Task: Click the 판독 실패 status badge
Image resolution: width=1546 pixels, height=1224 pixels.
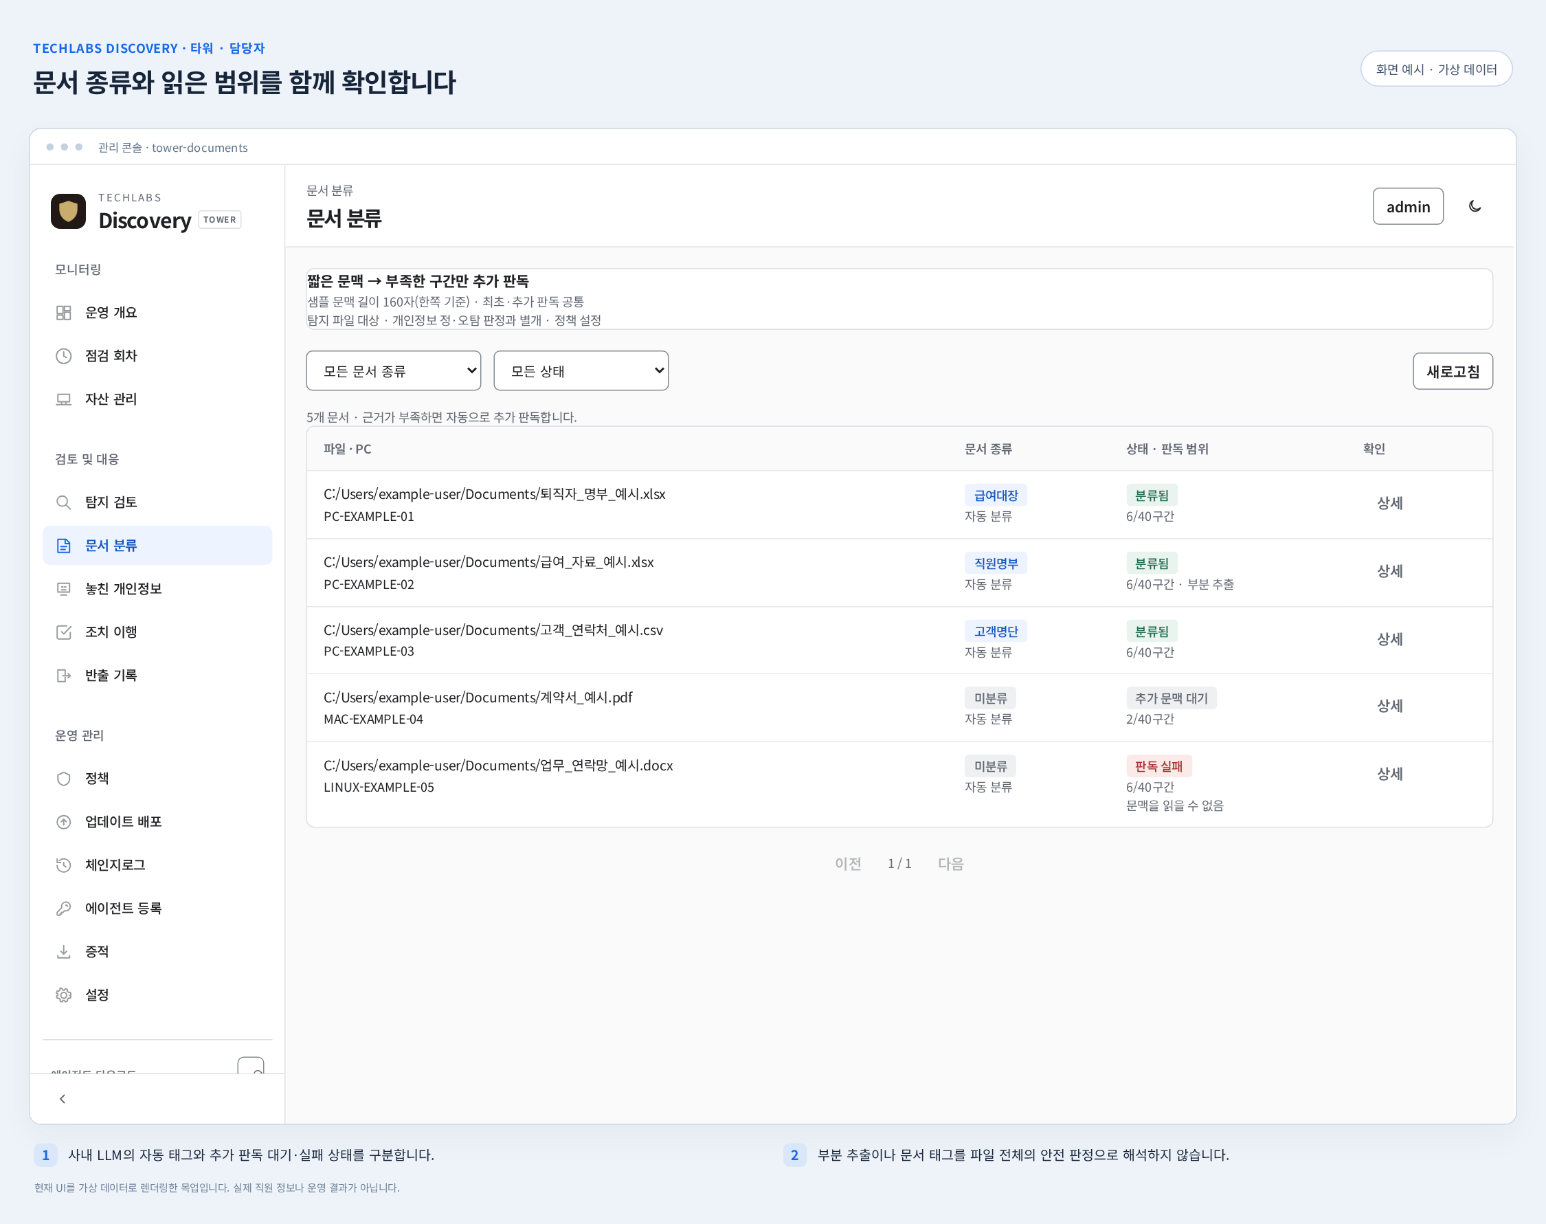Action: point(1158,766)
